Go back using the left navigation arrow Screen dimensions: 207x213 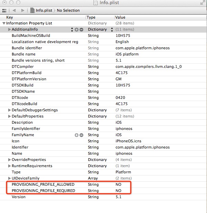point(14,10)
